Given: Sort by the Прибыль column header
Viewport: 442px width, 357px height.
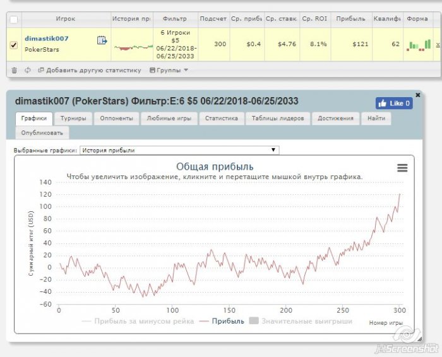Looking at the screenshot, I should click(x=350, y=19).
